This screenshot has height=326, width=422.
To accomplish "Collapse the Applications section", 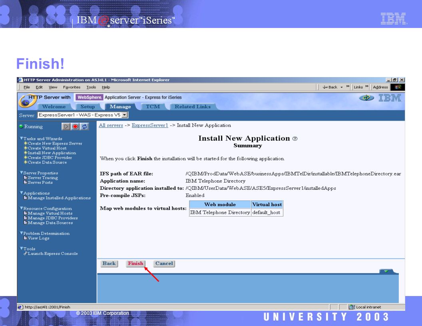I will (x=21, y=193).
